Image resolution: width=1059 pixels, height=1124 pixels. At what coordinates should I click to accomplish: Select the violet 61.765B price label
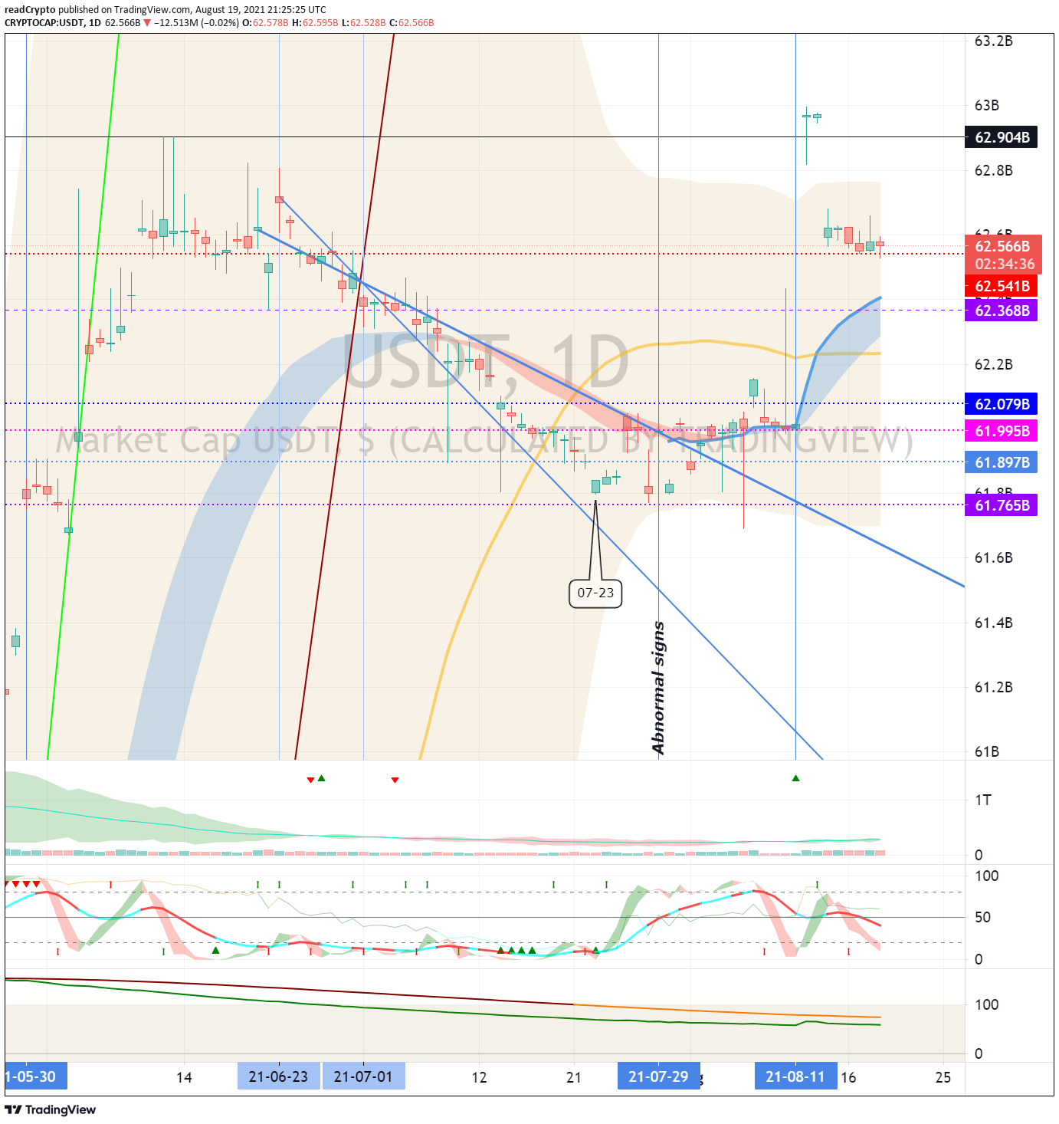tap(1001, 505)
